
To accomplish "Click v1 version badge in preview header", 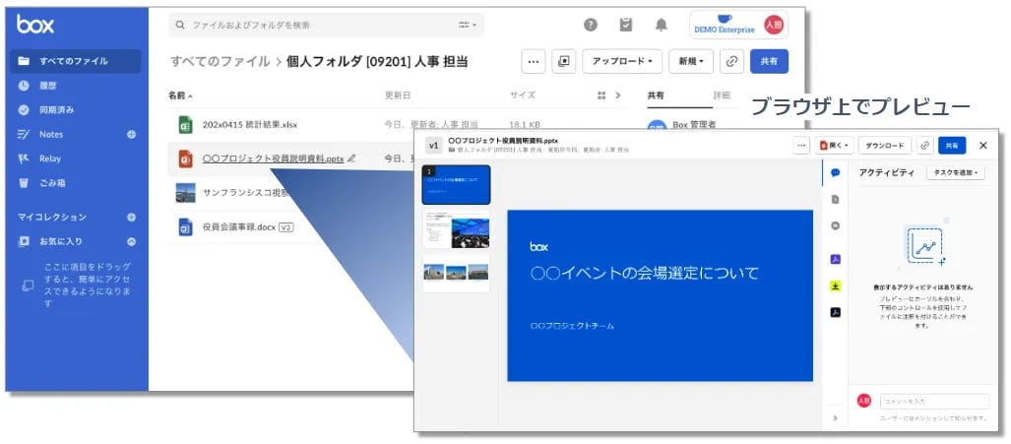I will coord(434,146).
